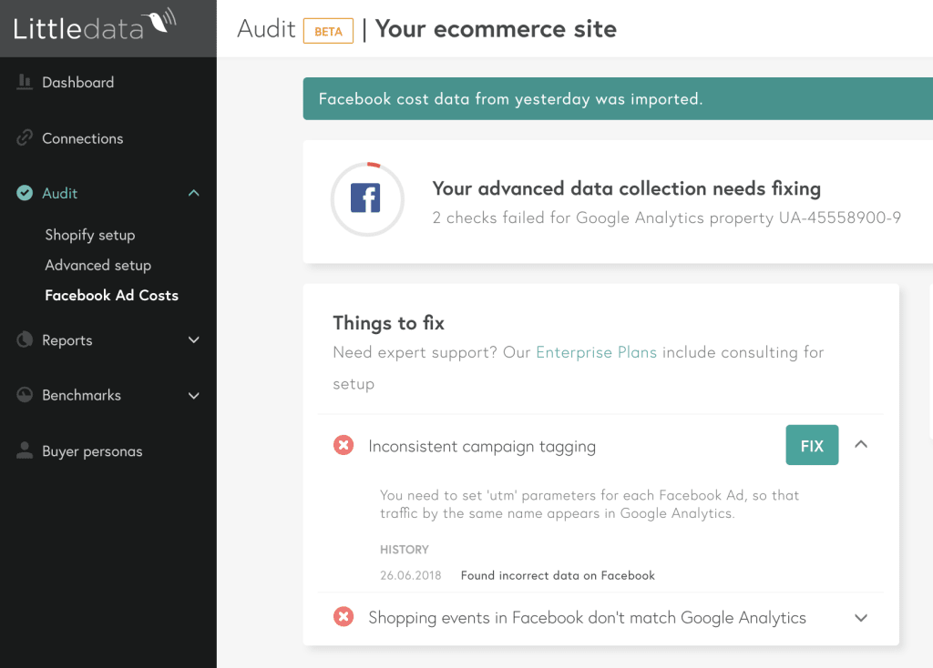Click the Buyer personas person icon
The width and height of the screenshot is (933, 668).
[25, 450]
